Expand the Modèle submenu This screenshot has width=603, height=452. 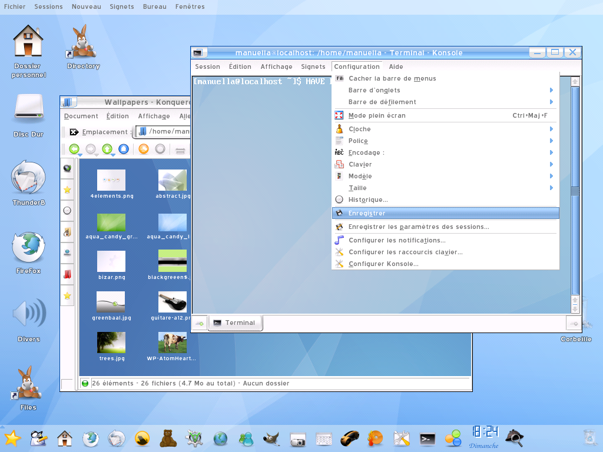pos(445,177)
